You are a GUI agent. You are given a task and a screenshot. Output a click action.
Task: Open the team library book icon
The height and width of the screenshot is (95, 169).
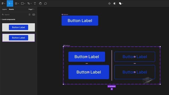click(x=34, y=15)
